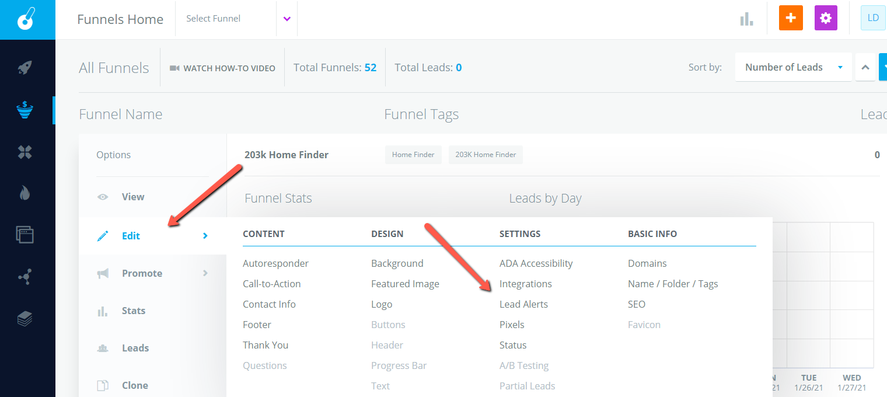Click A/B Testing under Settings
The image size is (887, 397).
click(524, 365)
